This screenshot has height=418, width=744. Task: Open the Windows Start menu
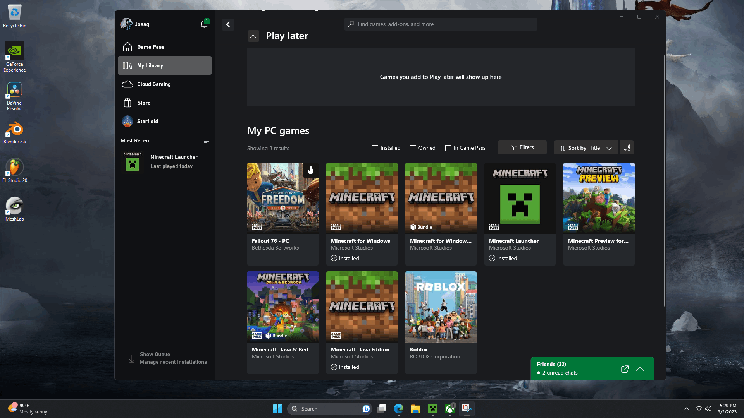277,409
